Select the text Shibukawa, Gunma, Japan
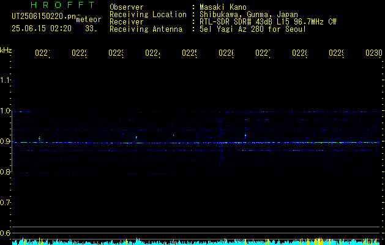Image resolution: width=385 pixels, height=245 pixels. pyautogui.click(x=249, y=15)
